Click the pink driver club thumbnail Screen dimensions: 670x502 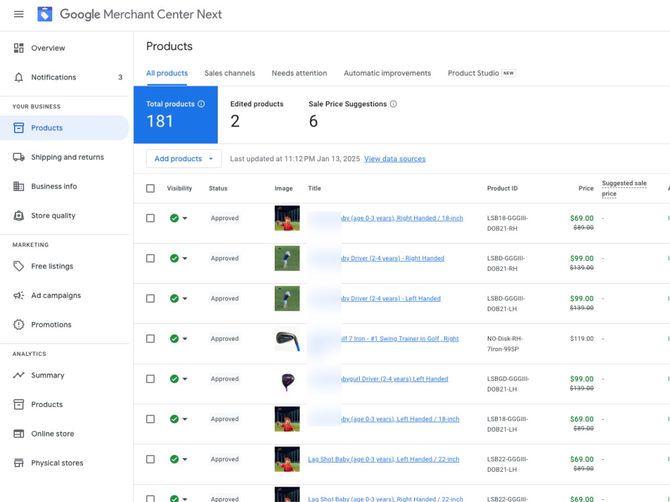click(x=287, y=380)
